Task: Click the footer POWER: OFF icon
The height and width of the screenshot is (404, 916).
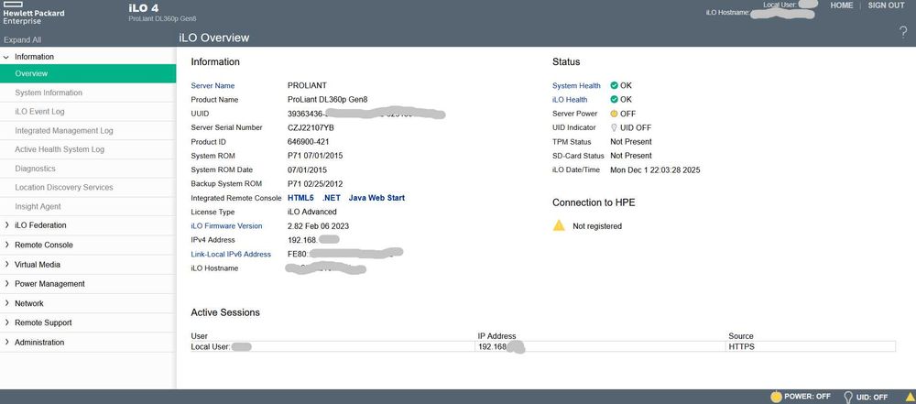Action: pos(776,397)
